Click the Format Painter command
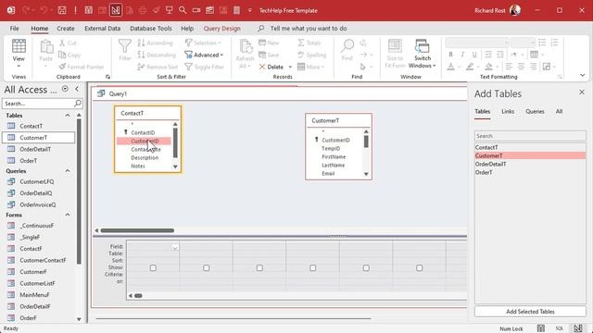This screenshot has height=333, width=593. click(x=82, y=67)
